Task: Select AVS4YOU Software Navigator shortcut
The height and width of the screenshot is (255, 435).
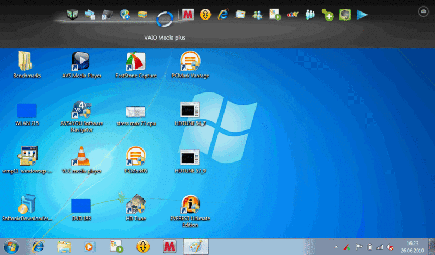Action: pos(81,116)
